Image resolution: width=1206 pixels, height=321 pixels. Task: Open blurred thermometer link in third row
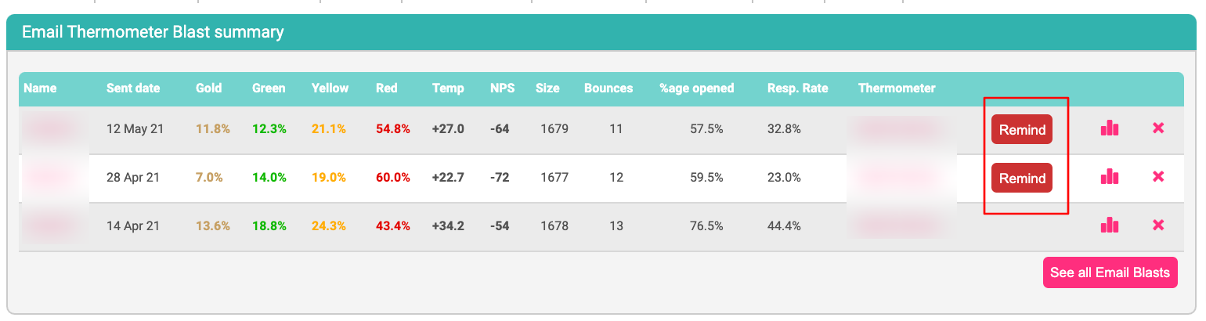click(x=899, y=225)
